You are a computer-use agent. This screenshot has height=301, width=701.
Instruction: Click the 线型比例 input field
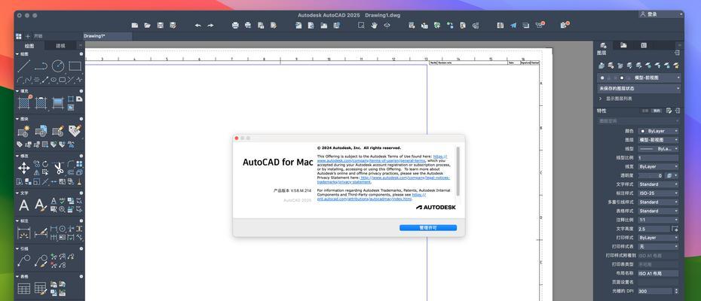point(658,157)
